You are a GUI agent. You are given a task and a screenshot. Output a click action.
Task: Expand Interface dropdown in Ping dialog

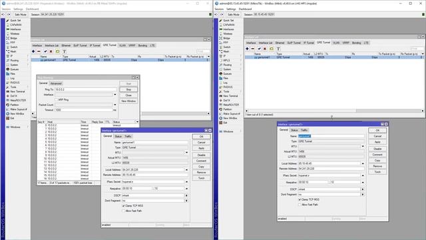115,95
